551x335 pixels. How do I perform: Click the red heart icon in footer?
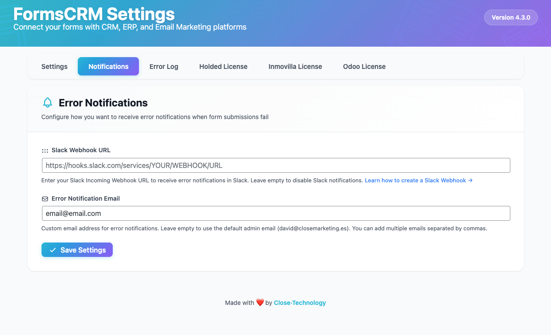click(x=260, y=303)
